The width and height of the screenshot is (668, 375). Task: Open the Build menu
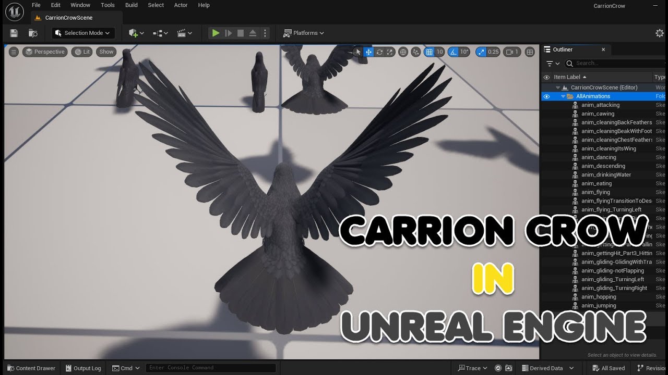(132, 5)
